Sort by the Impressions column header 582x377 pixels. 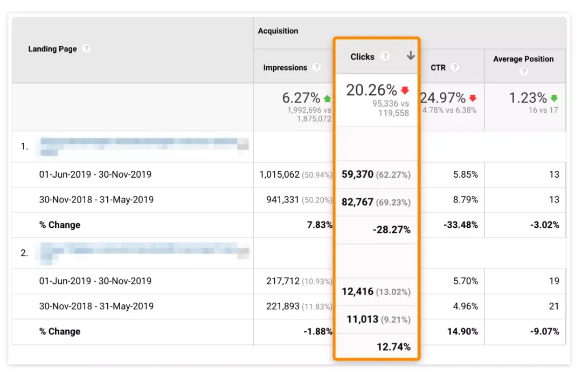click(285, 67)
